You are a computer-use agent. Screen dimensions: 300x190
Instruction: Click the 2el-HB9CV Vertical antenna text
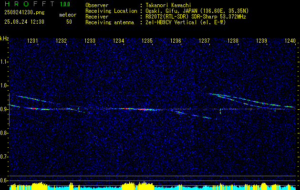coord(186,22)
